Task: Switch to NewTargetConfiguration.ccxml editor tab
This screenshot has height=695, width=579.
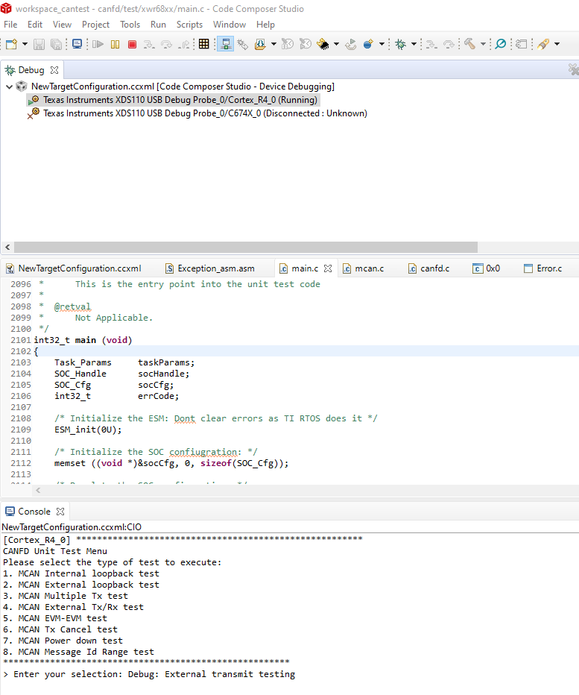Action: click(80, 268)
